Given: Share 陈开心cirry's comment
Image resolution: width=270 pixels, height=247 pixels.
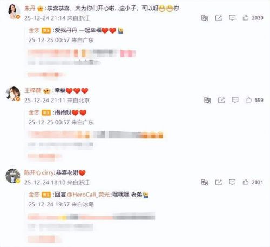Looking at the screenshot, I should tap(219, 182).
